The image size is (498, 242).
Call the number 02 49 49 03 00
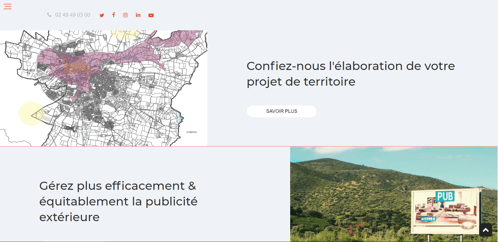coord(73,15)
